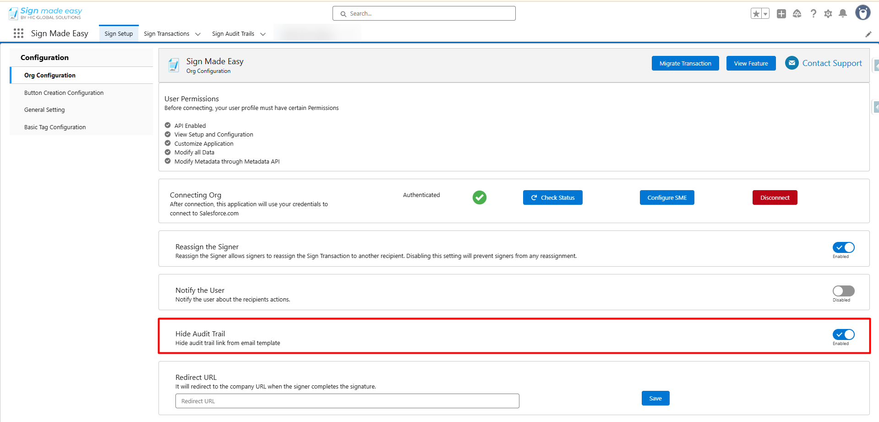Viewport: 879px width, 422px height.
Task: Expand the Sign Audit Trails dropdown chevron
Action: coord(263,34)
